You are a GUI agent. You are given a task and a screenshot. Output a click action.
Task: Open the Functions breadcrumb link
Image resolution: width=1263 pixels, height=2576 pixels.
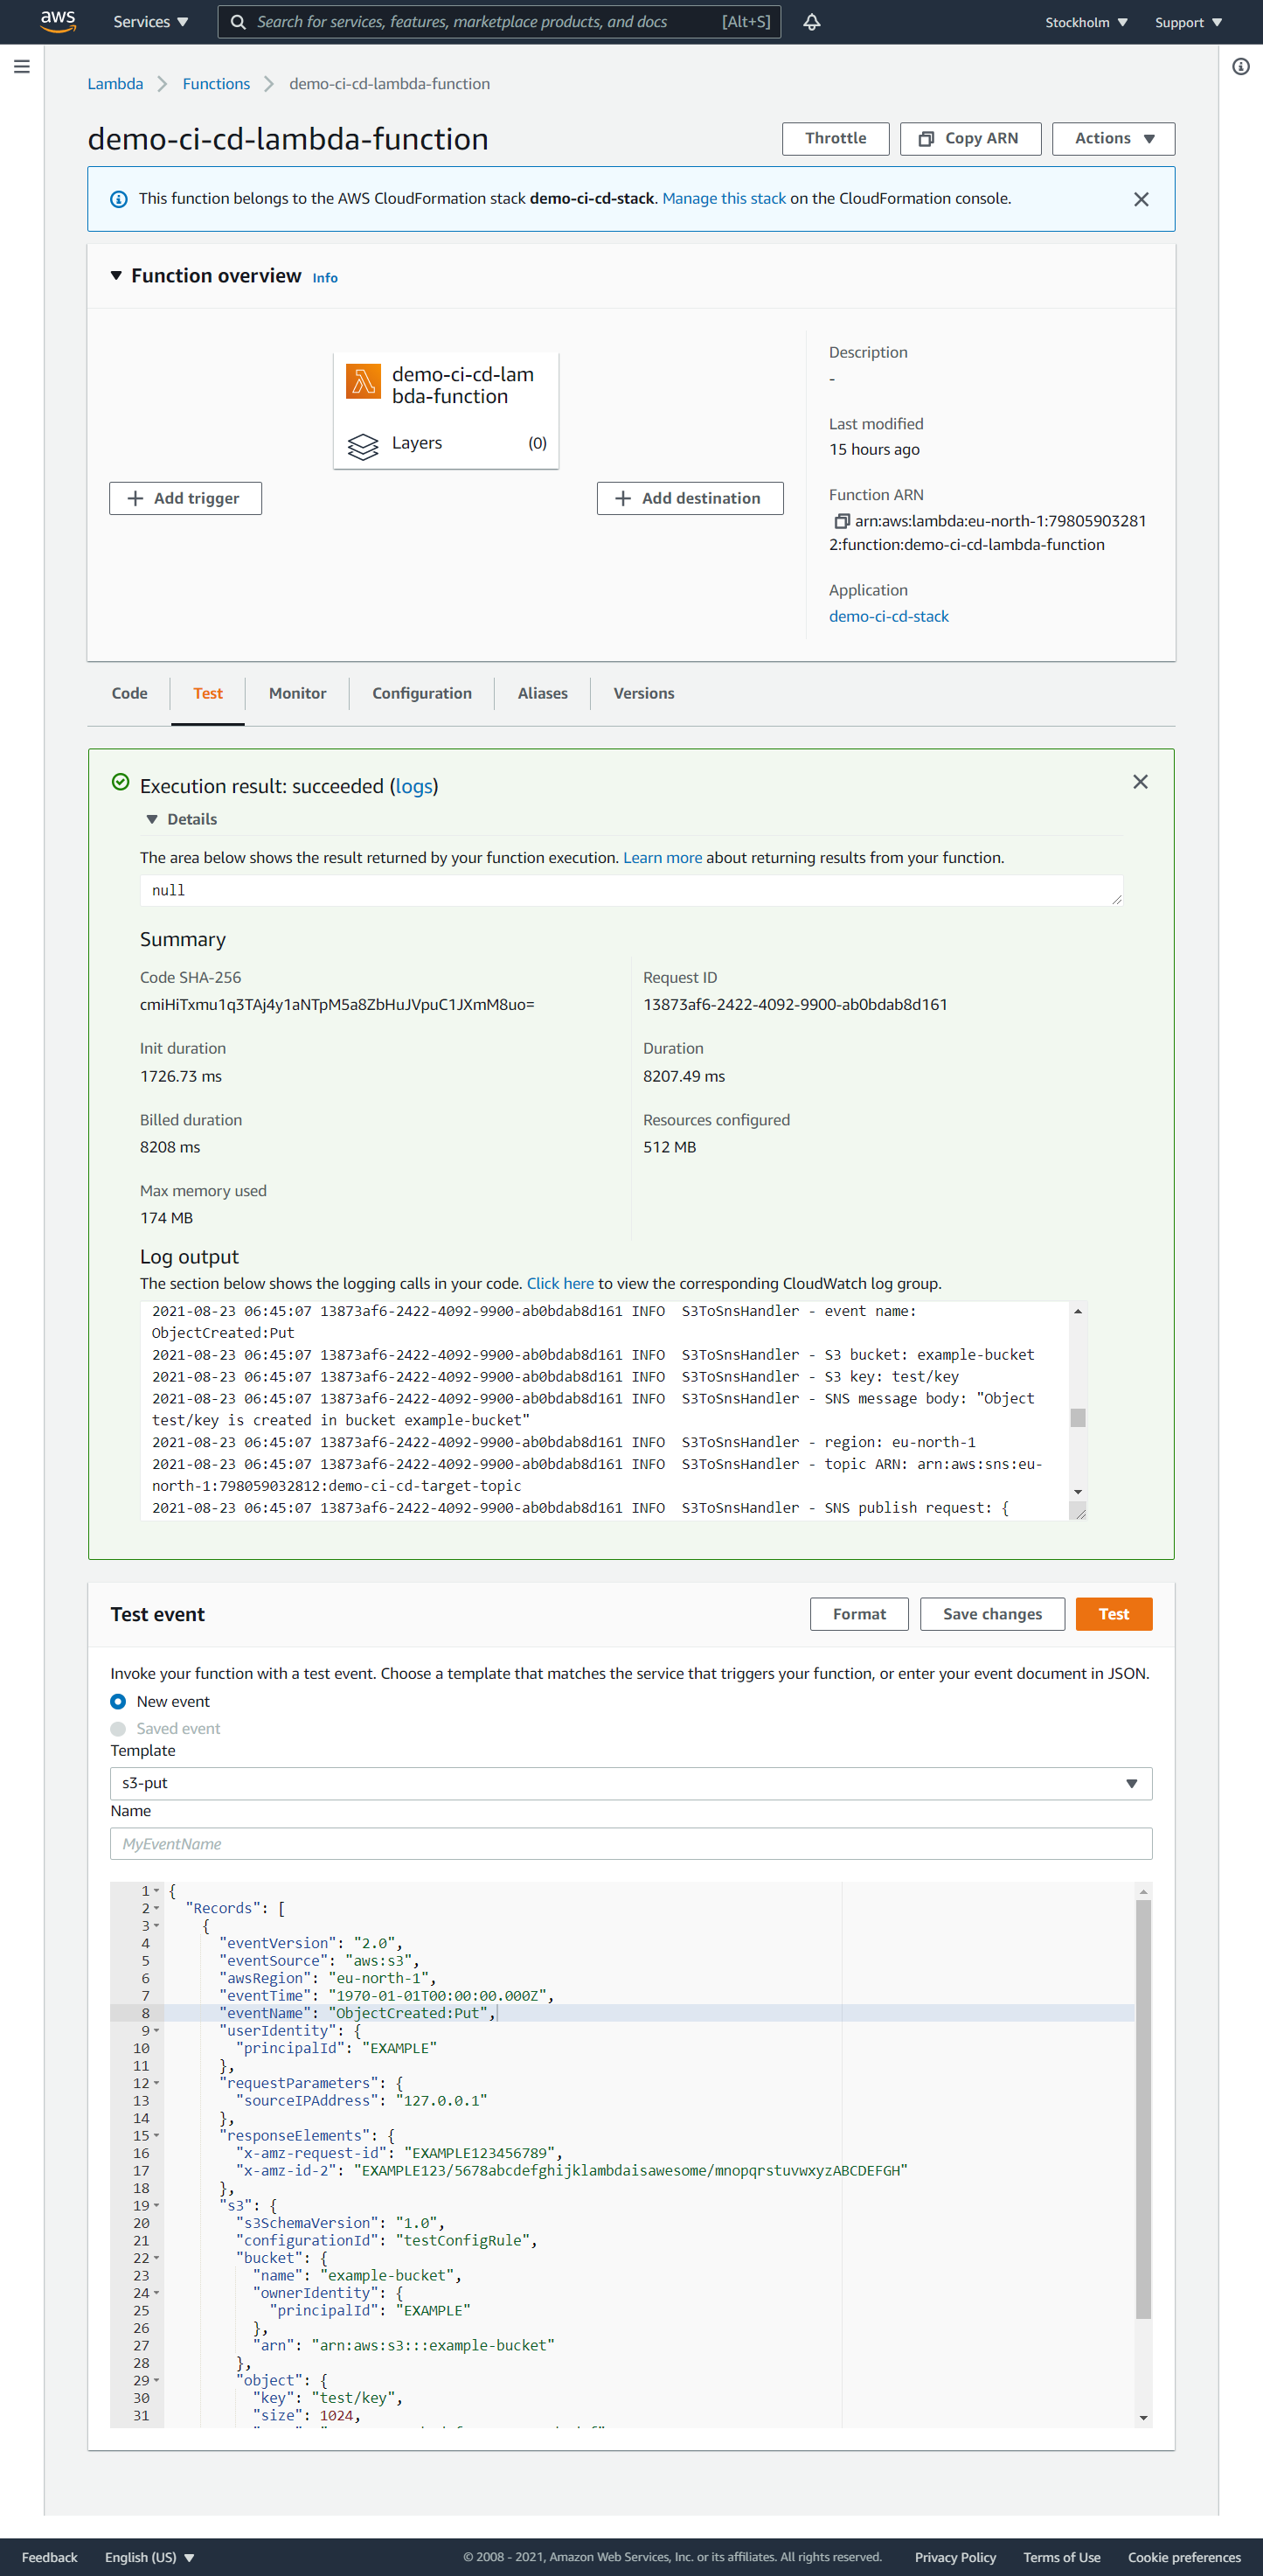tap(216, 84)
